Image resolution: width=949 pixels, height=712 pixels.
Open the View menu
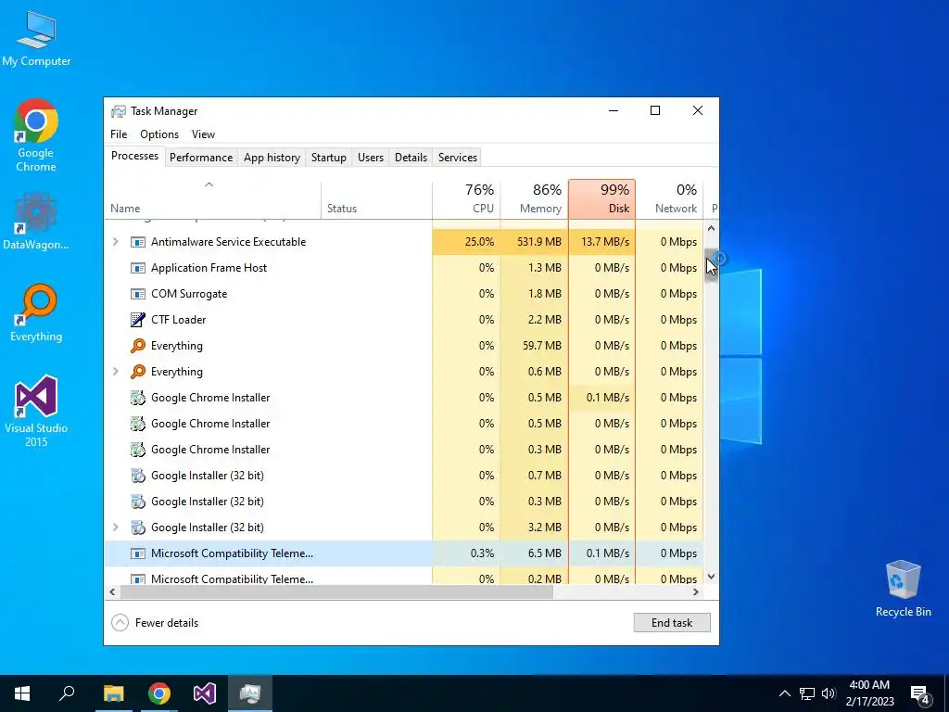pyautogui.click(x=203, y=134)
